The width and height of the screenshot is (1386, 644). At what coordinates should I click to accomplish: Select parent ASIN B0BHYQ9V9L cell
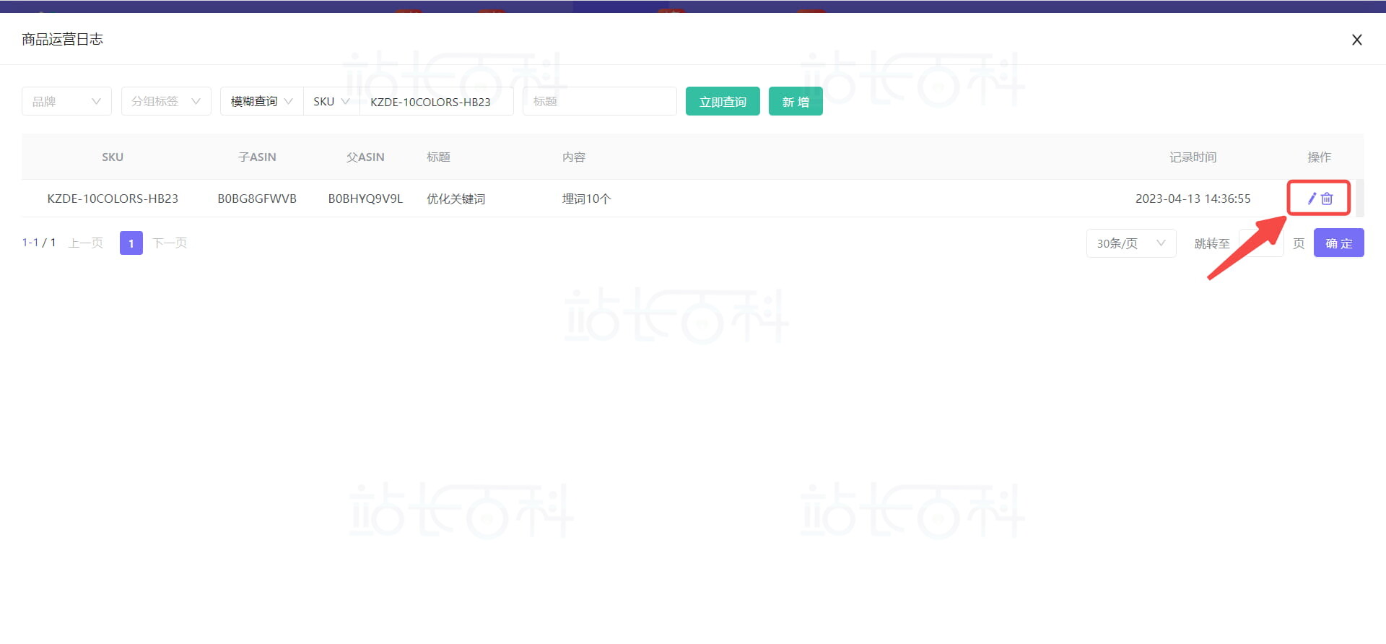pos(365,199)
